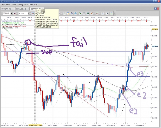The height and width of the screenshot is (128, 161).
Task: Click the MVA(GBP/USD.Low,32) indicator label
Action: click(13, 21)
